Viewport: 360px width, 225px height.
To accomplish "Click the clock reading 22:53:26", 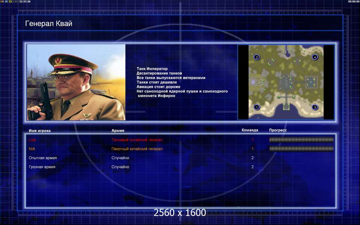I will click(x=25, y=1).
